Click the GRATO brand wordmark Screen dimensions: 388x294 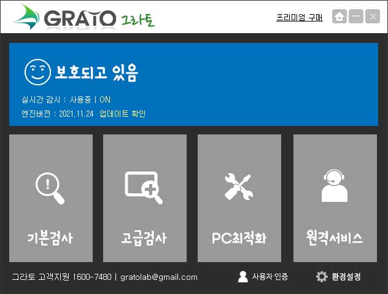[80, 18]
